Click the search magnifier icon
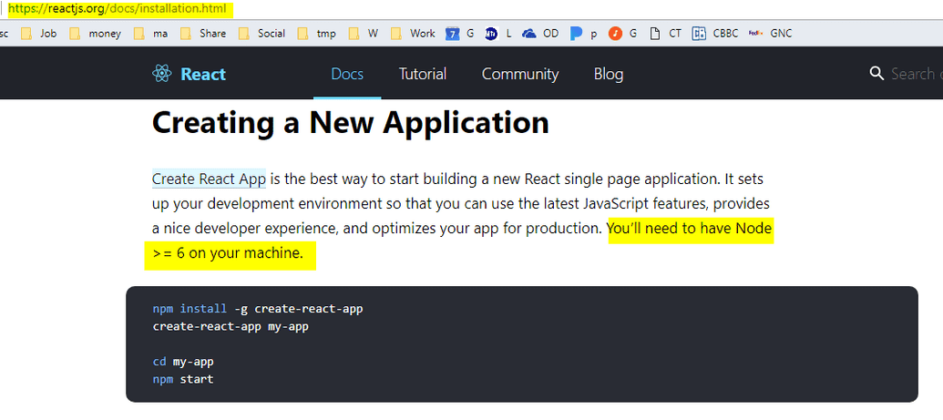Viewport: 943px width, 420px height. coord(876,74)
